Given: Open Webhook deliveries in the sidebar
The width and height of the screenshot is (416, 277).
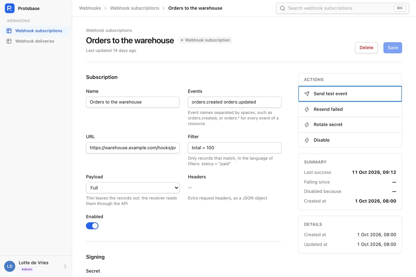Looking at the screenshot, I should click(x=36, y=41).
